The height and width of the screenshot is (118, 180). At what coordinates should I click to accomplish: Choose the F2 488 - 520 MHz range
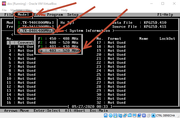(x=58, y=42)
